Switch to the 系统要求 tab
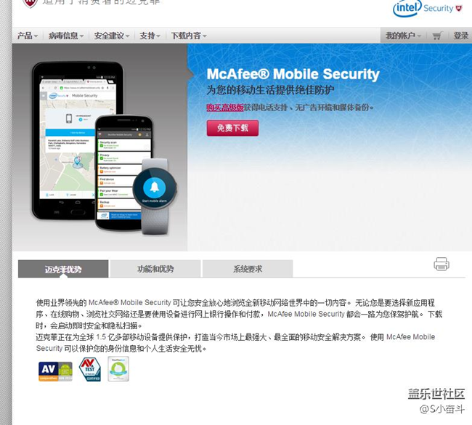The height and width of the screenshot is (425, 472). pyautogui.click(x=248, y=269)
